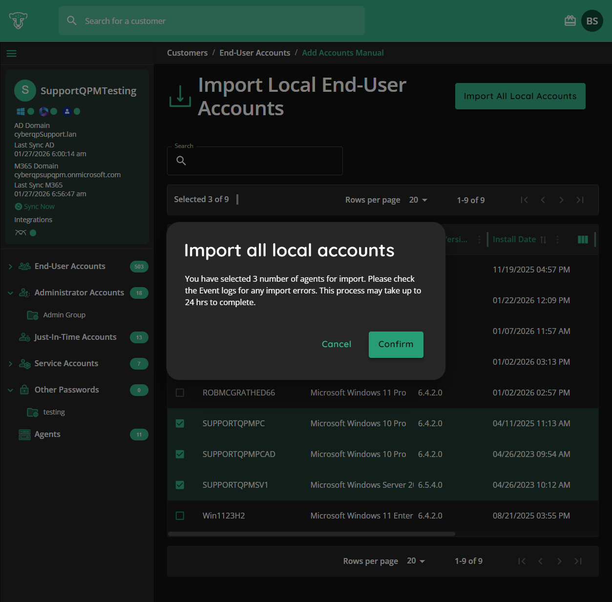The image size is (612, 602).
Task: Collapse Administrator Accounts tree node
Action: (10, 292)
